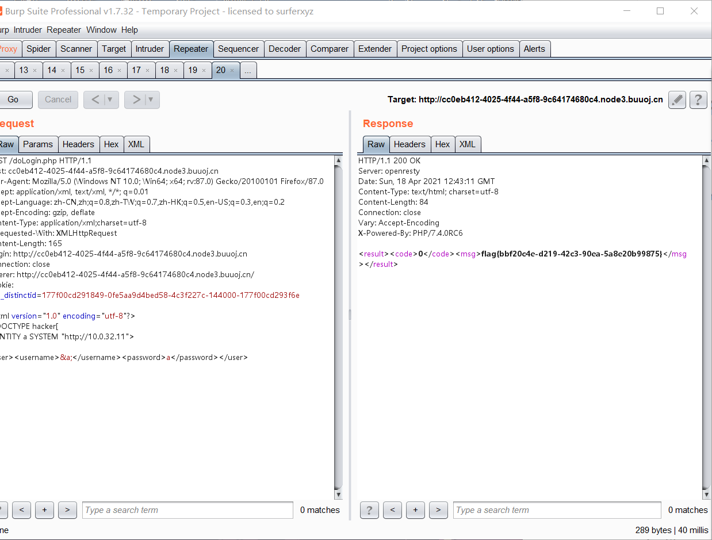Switch to the main Intruder tab
This screenshot has height=540, width=712.
[150, 49]
